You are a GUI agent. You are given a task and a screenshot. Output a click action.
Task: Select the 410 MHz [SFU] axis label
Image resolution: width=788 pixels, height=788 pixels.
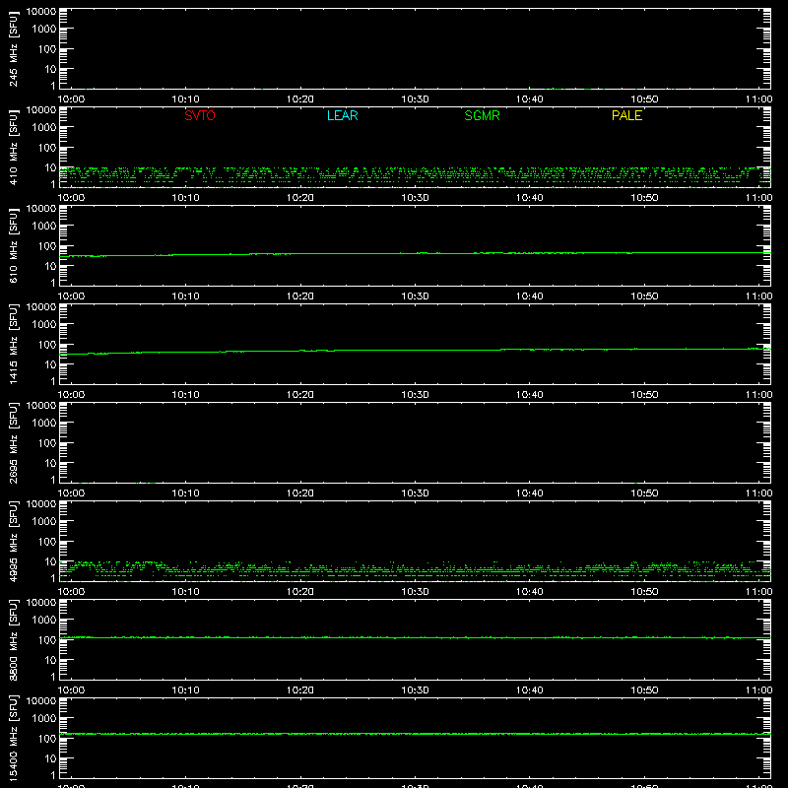pos(13,147)
